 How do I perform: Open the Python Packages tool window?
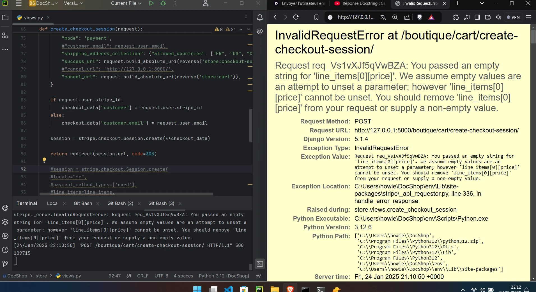click(x=5, y=222)
